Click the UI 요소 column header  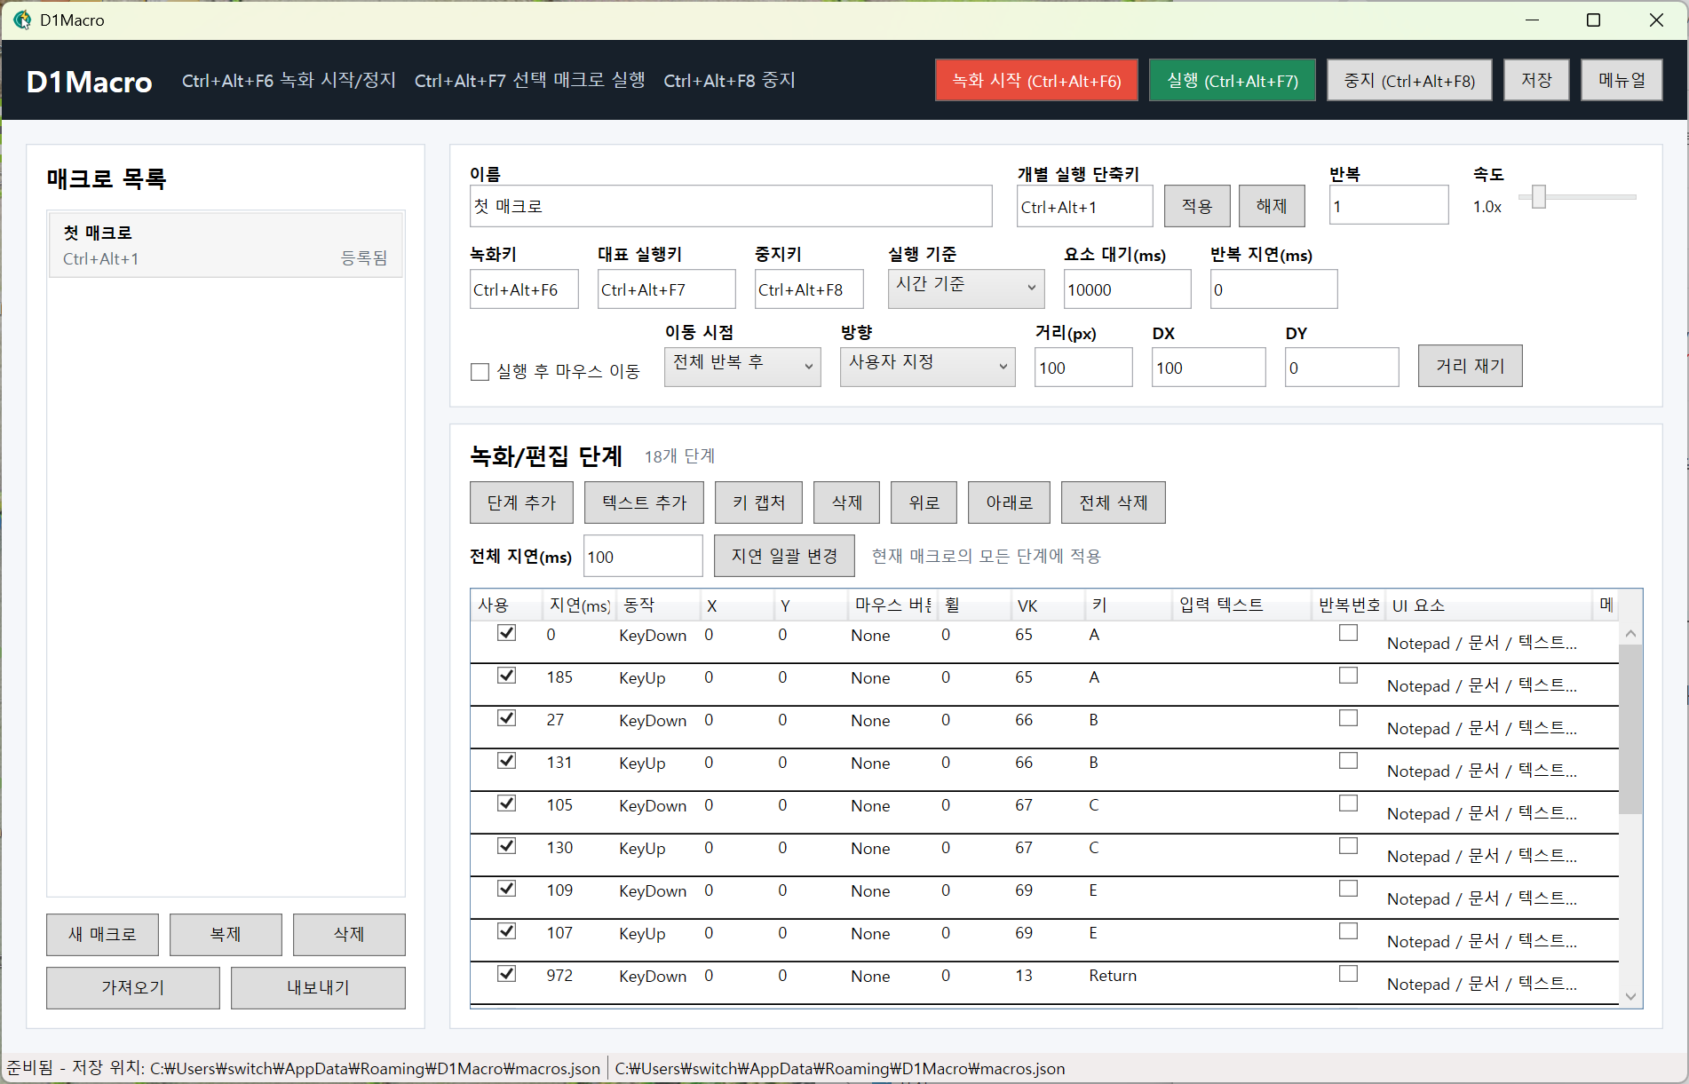coord(1487,605)
